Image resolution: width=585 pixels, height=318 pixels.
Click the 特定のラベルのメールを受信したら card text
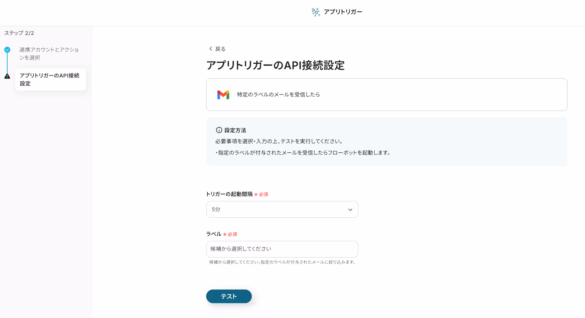[278, 95]
